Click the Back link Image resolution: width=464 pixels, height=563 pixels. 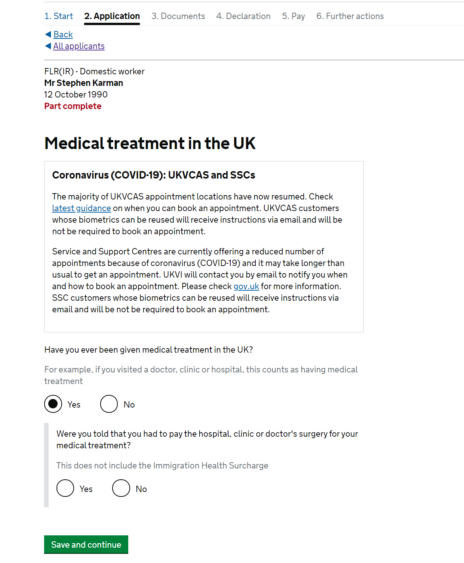[63, 34]
